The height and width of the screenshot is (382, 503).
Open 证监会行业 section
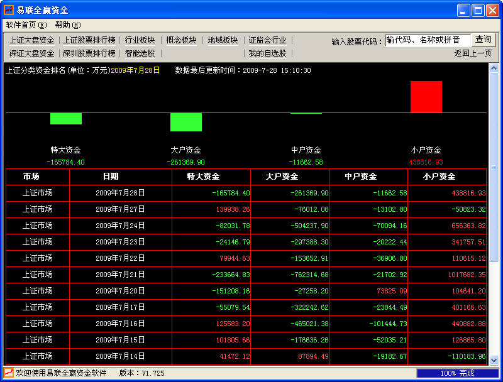pos(268,40)
